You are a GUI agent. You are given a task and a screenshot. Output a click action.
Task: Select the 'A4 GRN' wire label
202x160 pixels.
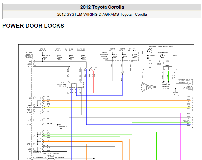tap(46, 133)
